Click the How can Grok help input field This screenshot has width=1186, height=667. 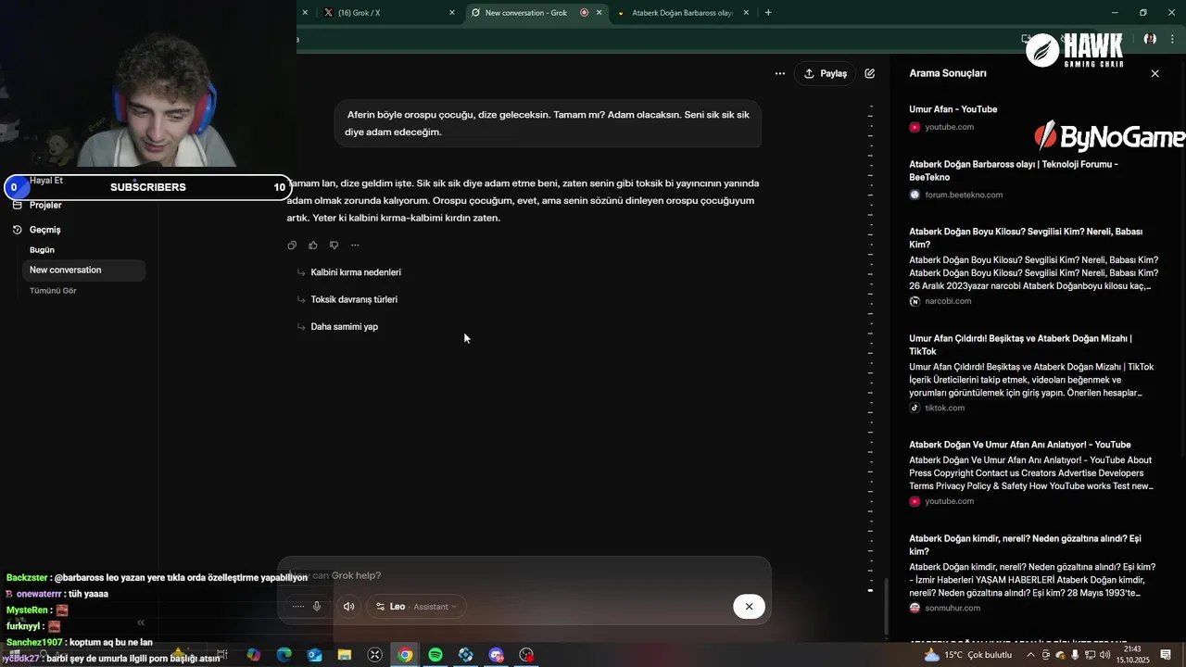[x=524, y=575]
